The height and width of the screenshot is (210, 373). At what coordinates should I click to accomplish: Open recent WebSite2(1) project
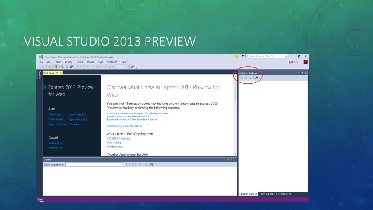coord(55,143)
